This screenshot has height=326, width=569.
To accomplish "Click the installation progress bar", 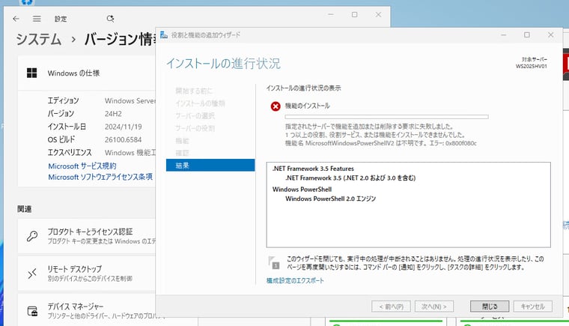I will point(386,117).
